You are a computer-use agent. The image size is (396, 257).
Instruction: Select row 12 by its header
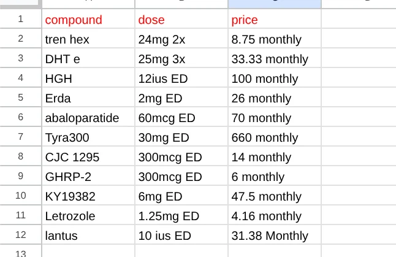[x=20, y=234]
